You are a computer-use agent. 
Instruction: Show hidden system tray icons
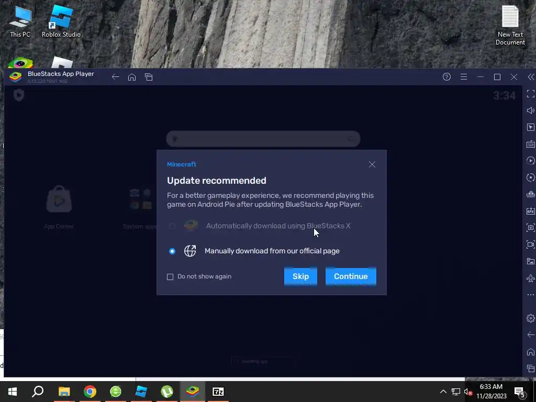(x=443, y=392)
